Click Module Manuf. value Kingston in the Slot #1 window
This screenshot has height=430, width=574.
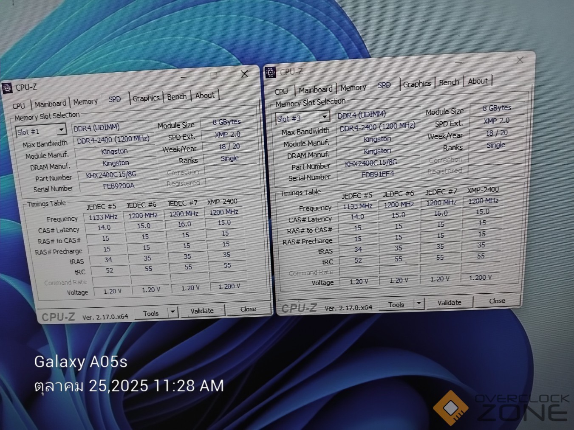pos(114,152)
